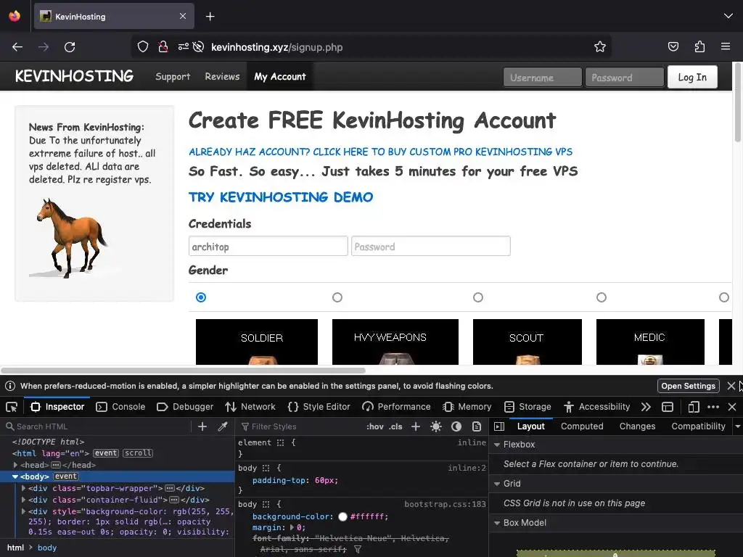The image size is (743, 557).
Task: Toggle the .cls class panel
Action: 395,426
